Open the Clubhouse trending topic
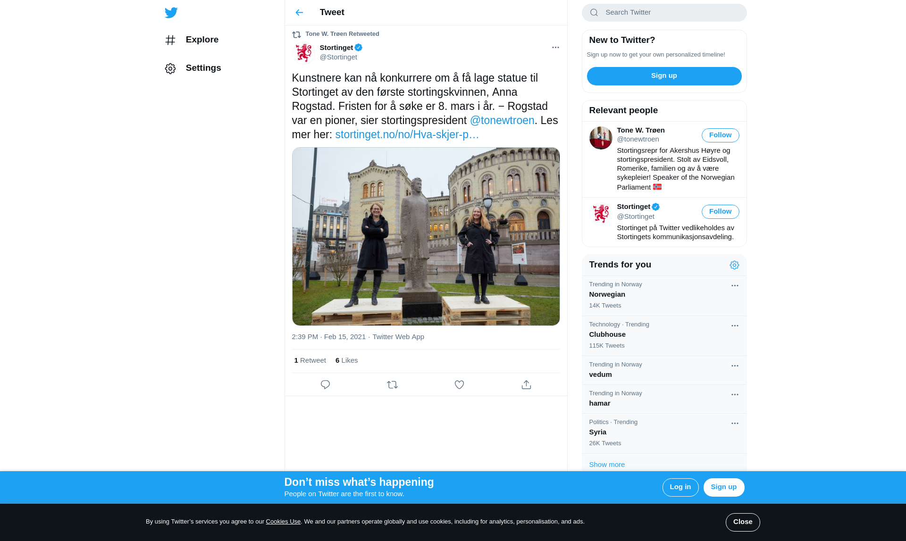Screen dimensions: 906x541 [664, 336]
